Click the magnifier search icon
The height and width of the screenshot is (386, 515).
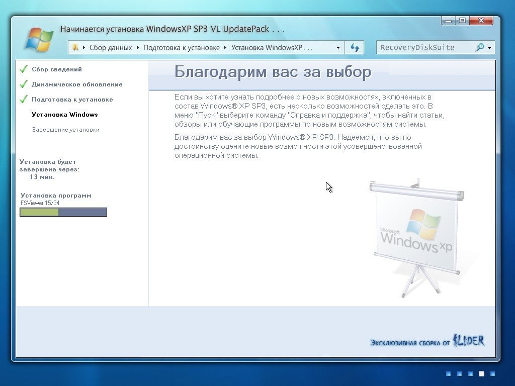479,47
